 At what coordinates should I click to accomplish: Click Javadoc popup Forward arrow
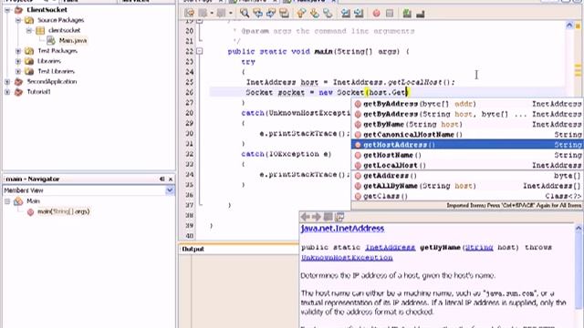(317, 217)
